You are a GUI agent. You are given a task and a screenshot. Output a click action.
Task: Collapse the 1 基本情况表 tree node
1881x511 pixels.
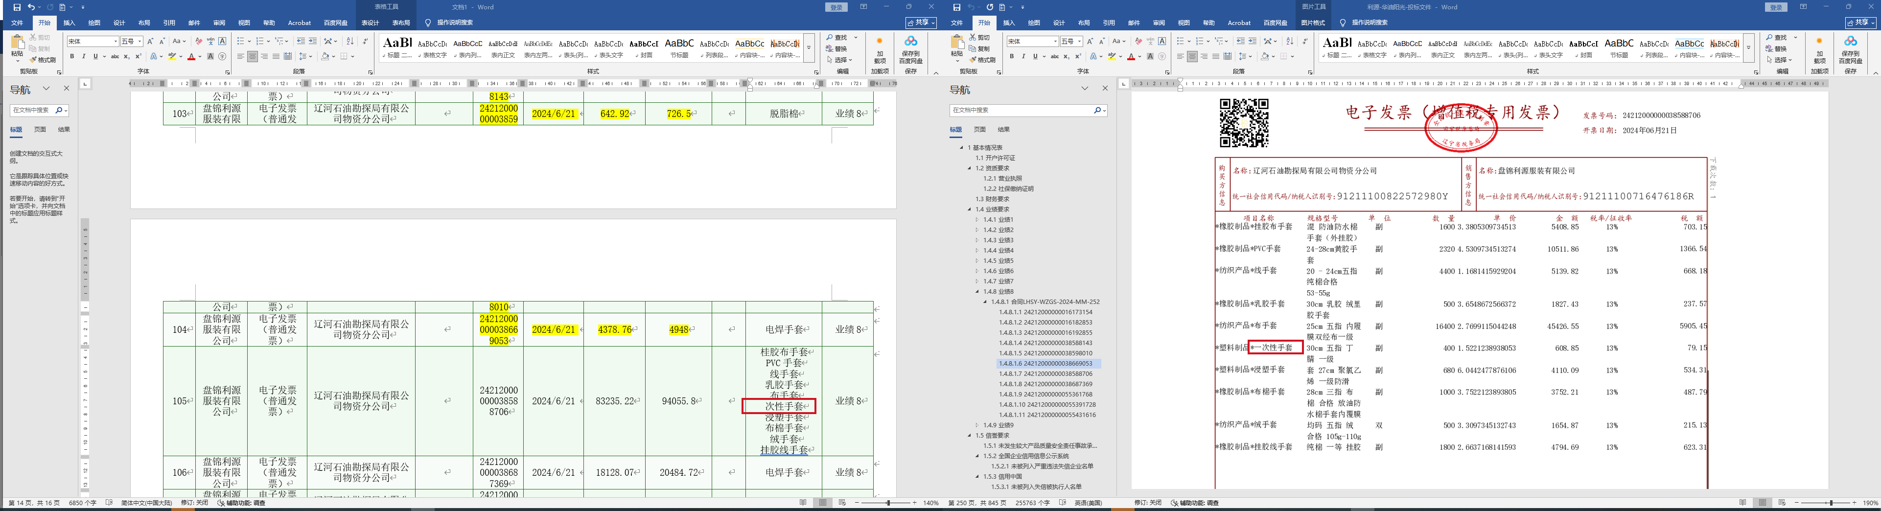pyautogui.click(x=962, y=148)
